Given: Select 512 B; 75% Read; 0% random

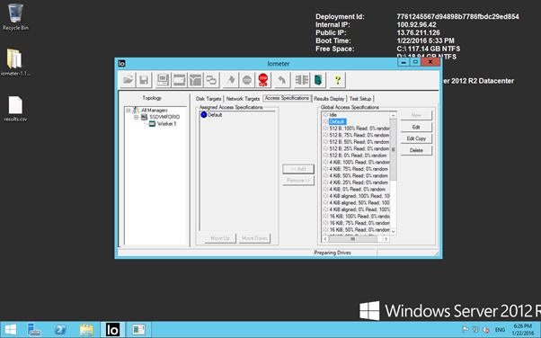Looking at the screenshot, I should pyautogui.click(x=359, y=136).
